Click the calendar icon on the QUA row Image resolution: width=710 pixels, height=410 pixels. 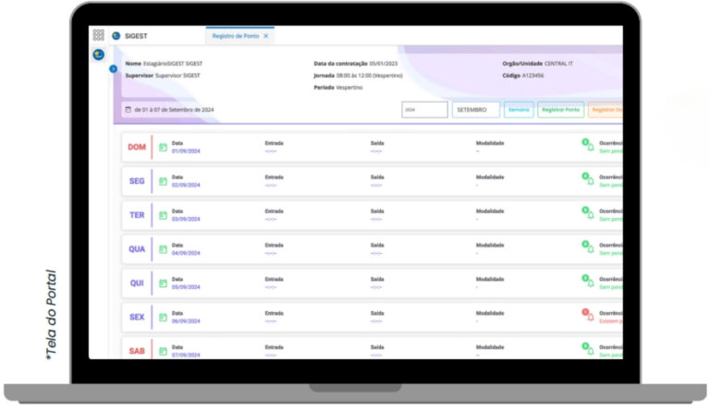[163, 249]
